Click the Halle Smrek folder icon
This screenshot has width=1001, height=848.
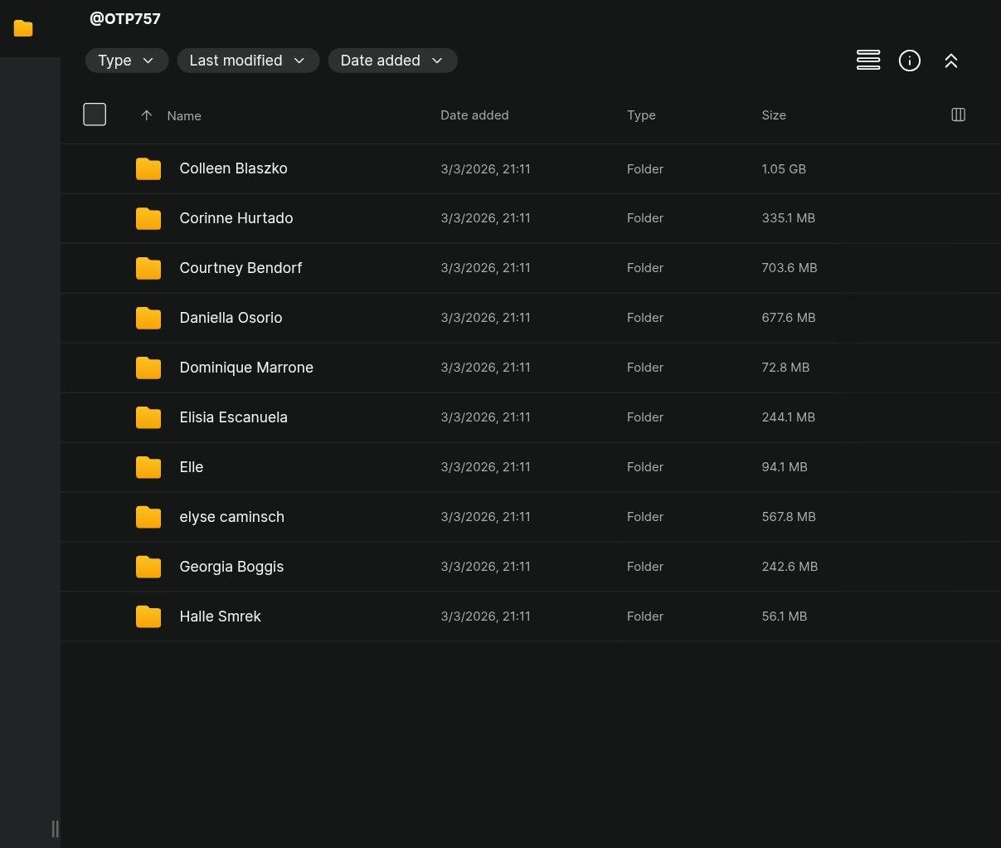[x=148, y=617]
